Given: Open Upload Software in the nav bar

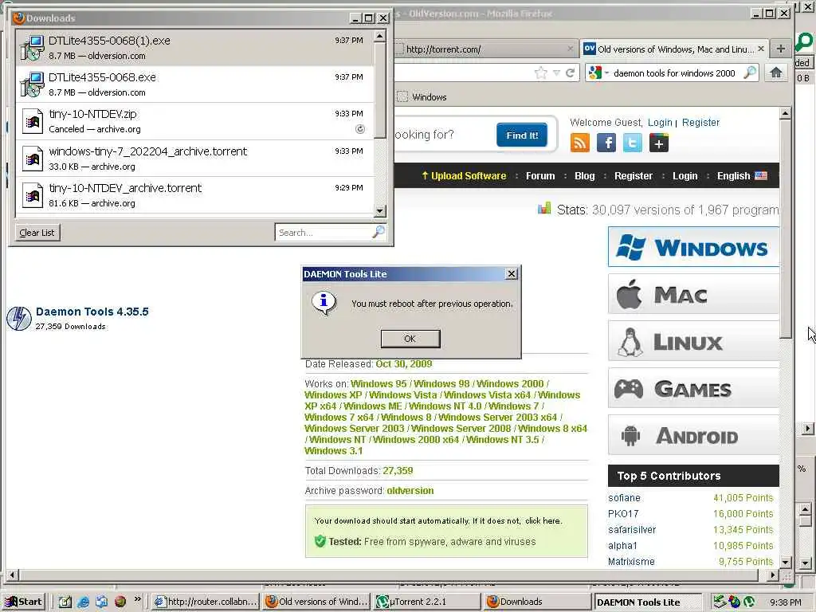Looking at the screenshot, I should (x=464, y=176).
